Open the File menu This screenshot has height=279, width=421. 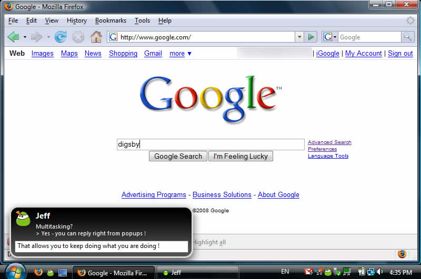click(x=13, y=20)
